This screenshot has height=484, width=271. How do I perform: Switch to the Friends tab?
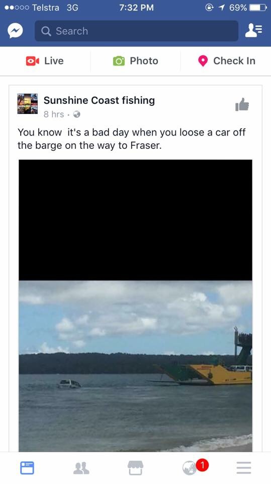tap(81, 468)
